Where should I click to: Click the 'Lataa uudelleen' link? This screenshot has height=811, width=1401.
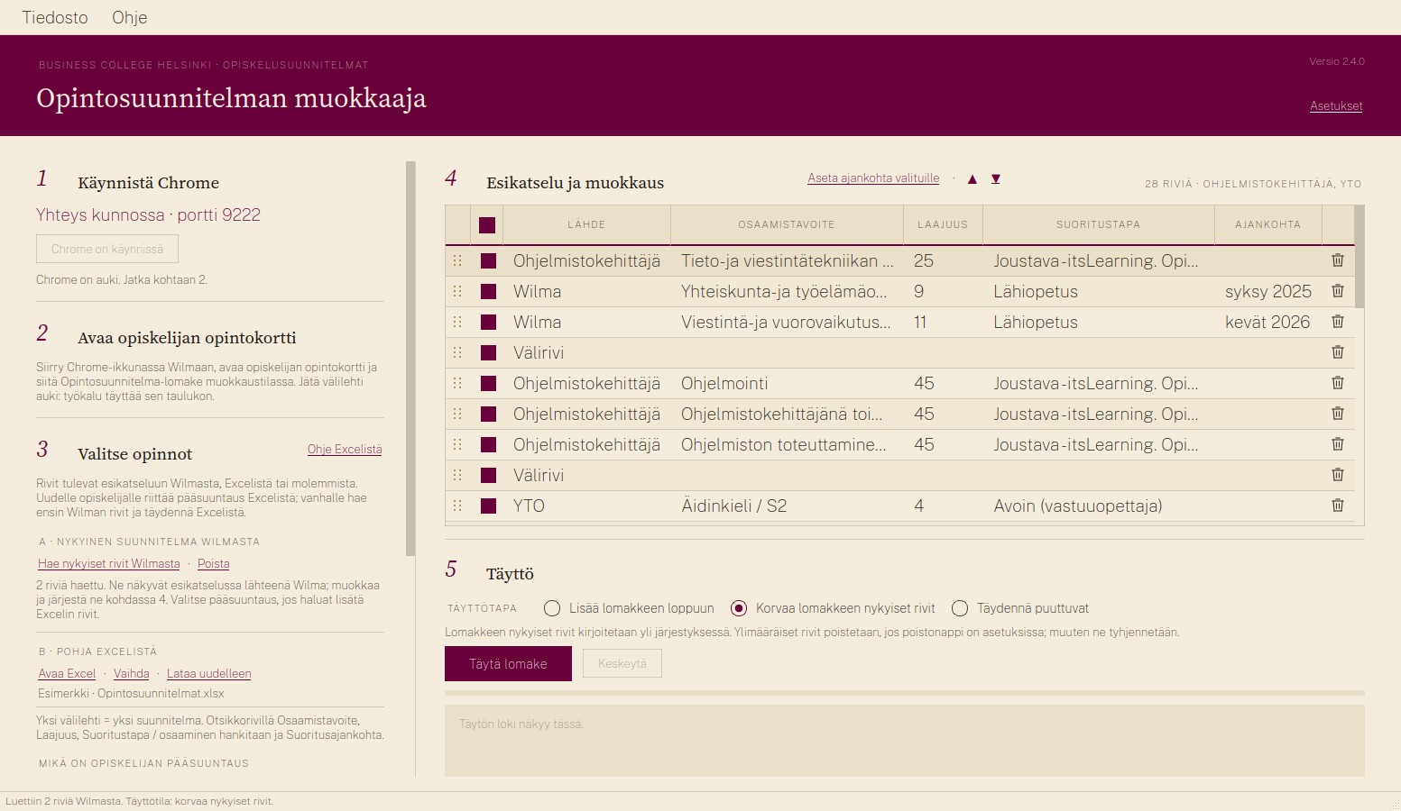(x=209, y=673)
